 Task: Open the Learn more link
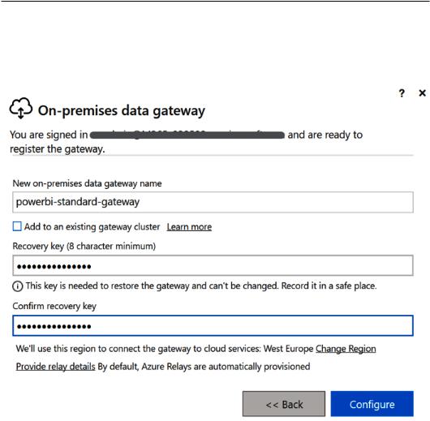coord(189,227)
